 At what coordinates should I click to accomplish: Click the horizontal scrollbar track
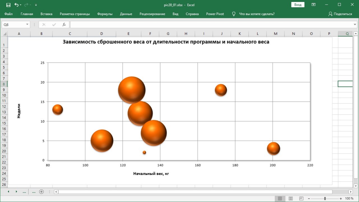coord(203,192)
